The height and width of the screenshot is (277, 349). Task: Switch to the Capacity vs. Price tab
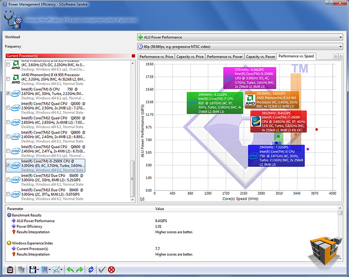tap(190, 57)
